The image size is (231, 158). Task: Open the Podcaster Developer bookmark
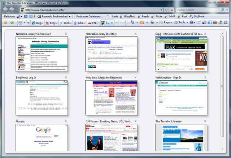coord(88,17)
